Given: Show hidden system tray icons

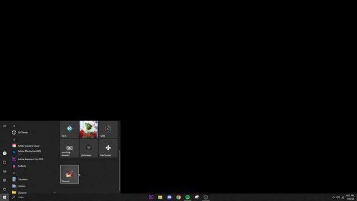Looking at the screenshot, I should click(334, 197).
